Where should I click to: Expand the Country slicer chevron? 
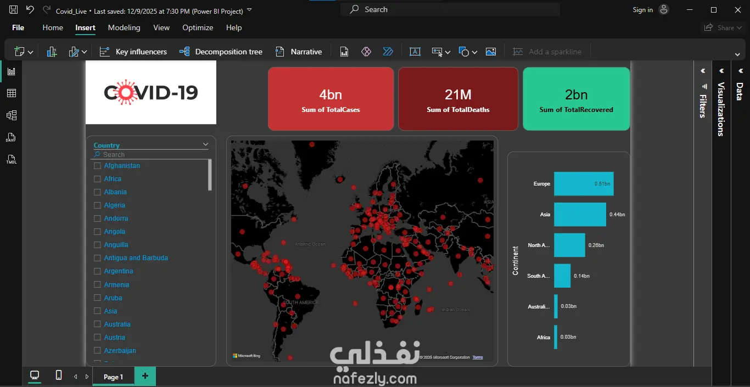(205, 144)
